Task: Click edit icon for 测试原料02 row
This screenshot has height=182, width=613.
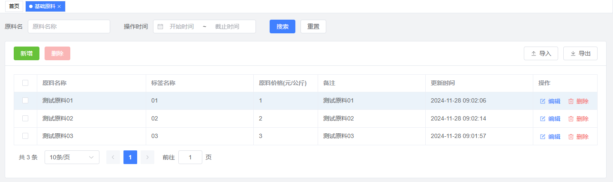Action: (x=543, y=119)
